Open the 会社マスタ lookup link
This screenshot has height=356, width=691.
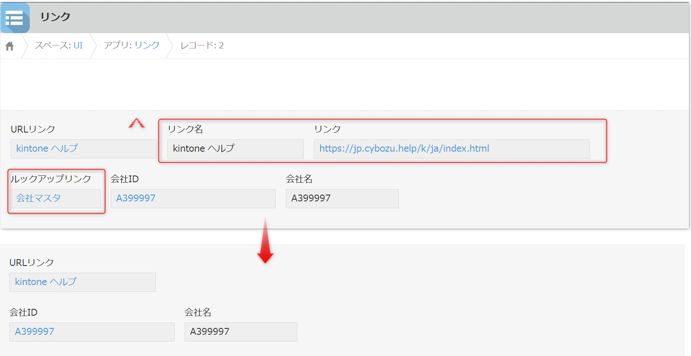point(39,198)
